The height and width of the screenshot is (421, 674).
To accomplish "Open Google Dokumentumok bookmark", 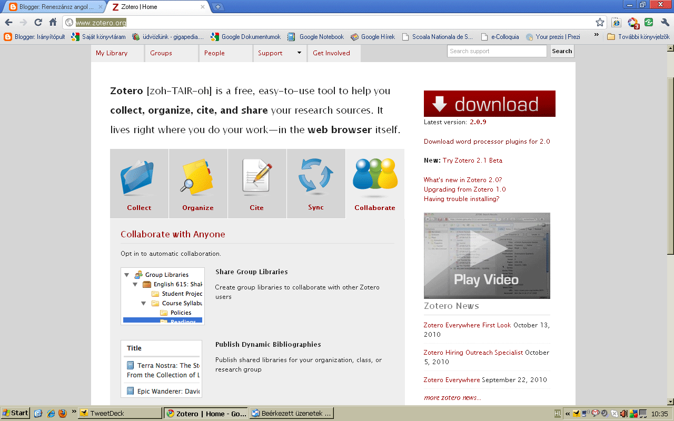I will point(245,37).
